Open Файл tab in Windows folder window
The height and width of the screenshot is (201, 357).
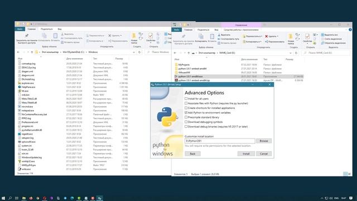[x=20, y=29]
